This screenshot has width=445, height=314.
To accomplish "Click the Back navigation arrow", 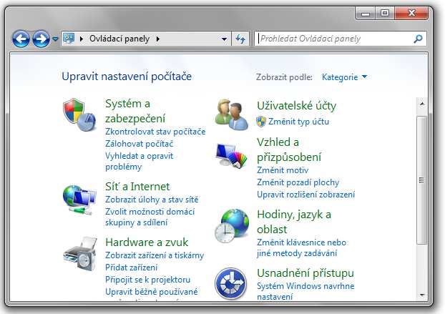I will 21,39.
